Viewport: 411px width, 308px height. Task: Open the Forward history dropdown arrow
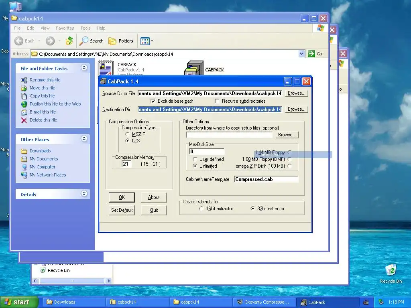[59, 41]
